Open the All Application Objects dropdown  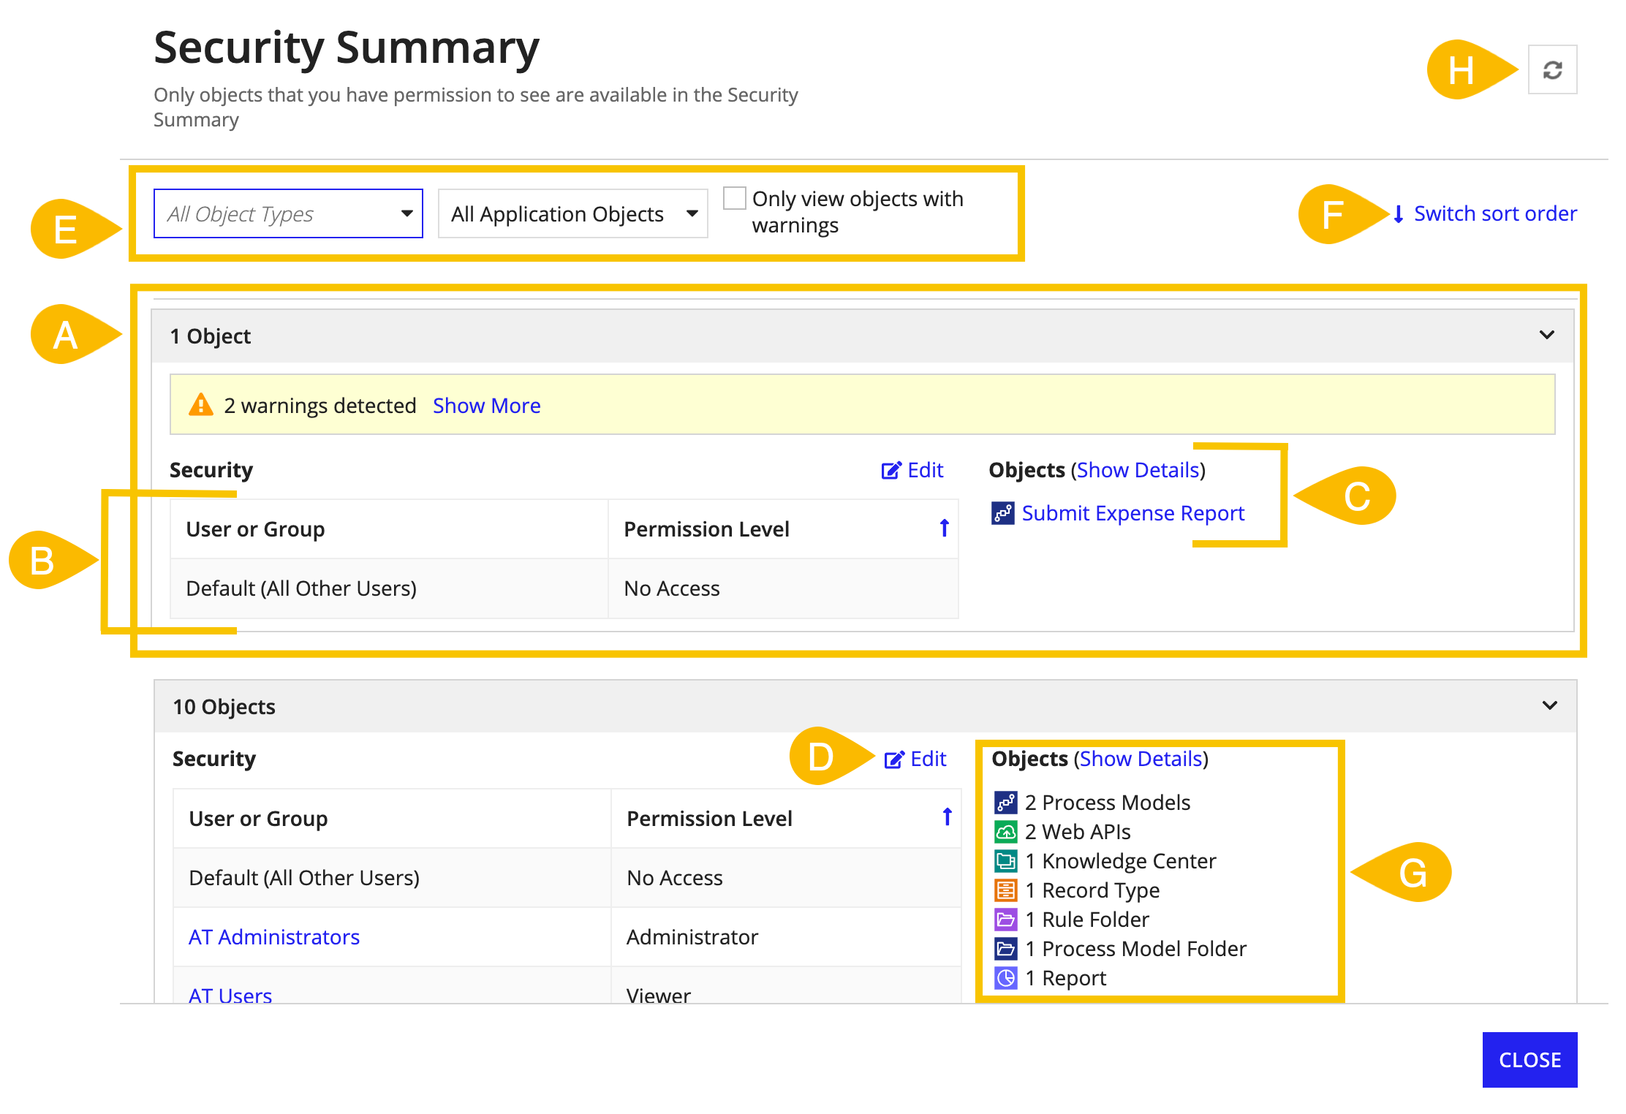tap(572, 213)
